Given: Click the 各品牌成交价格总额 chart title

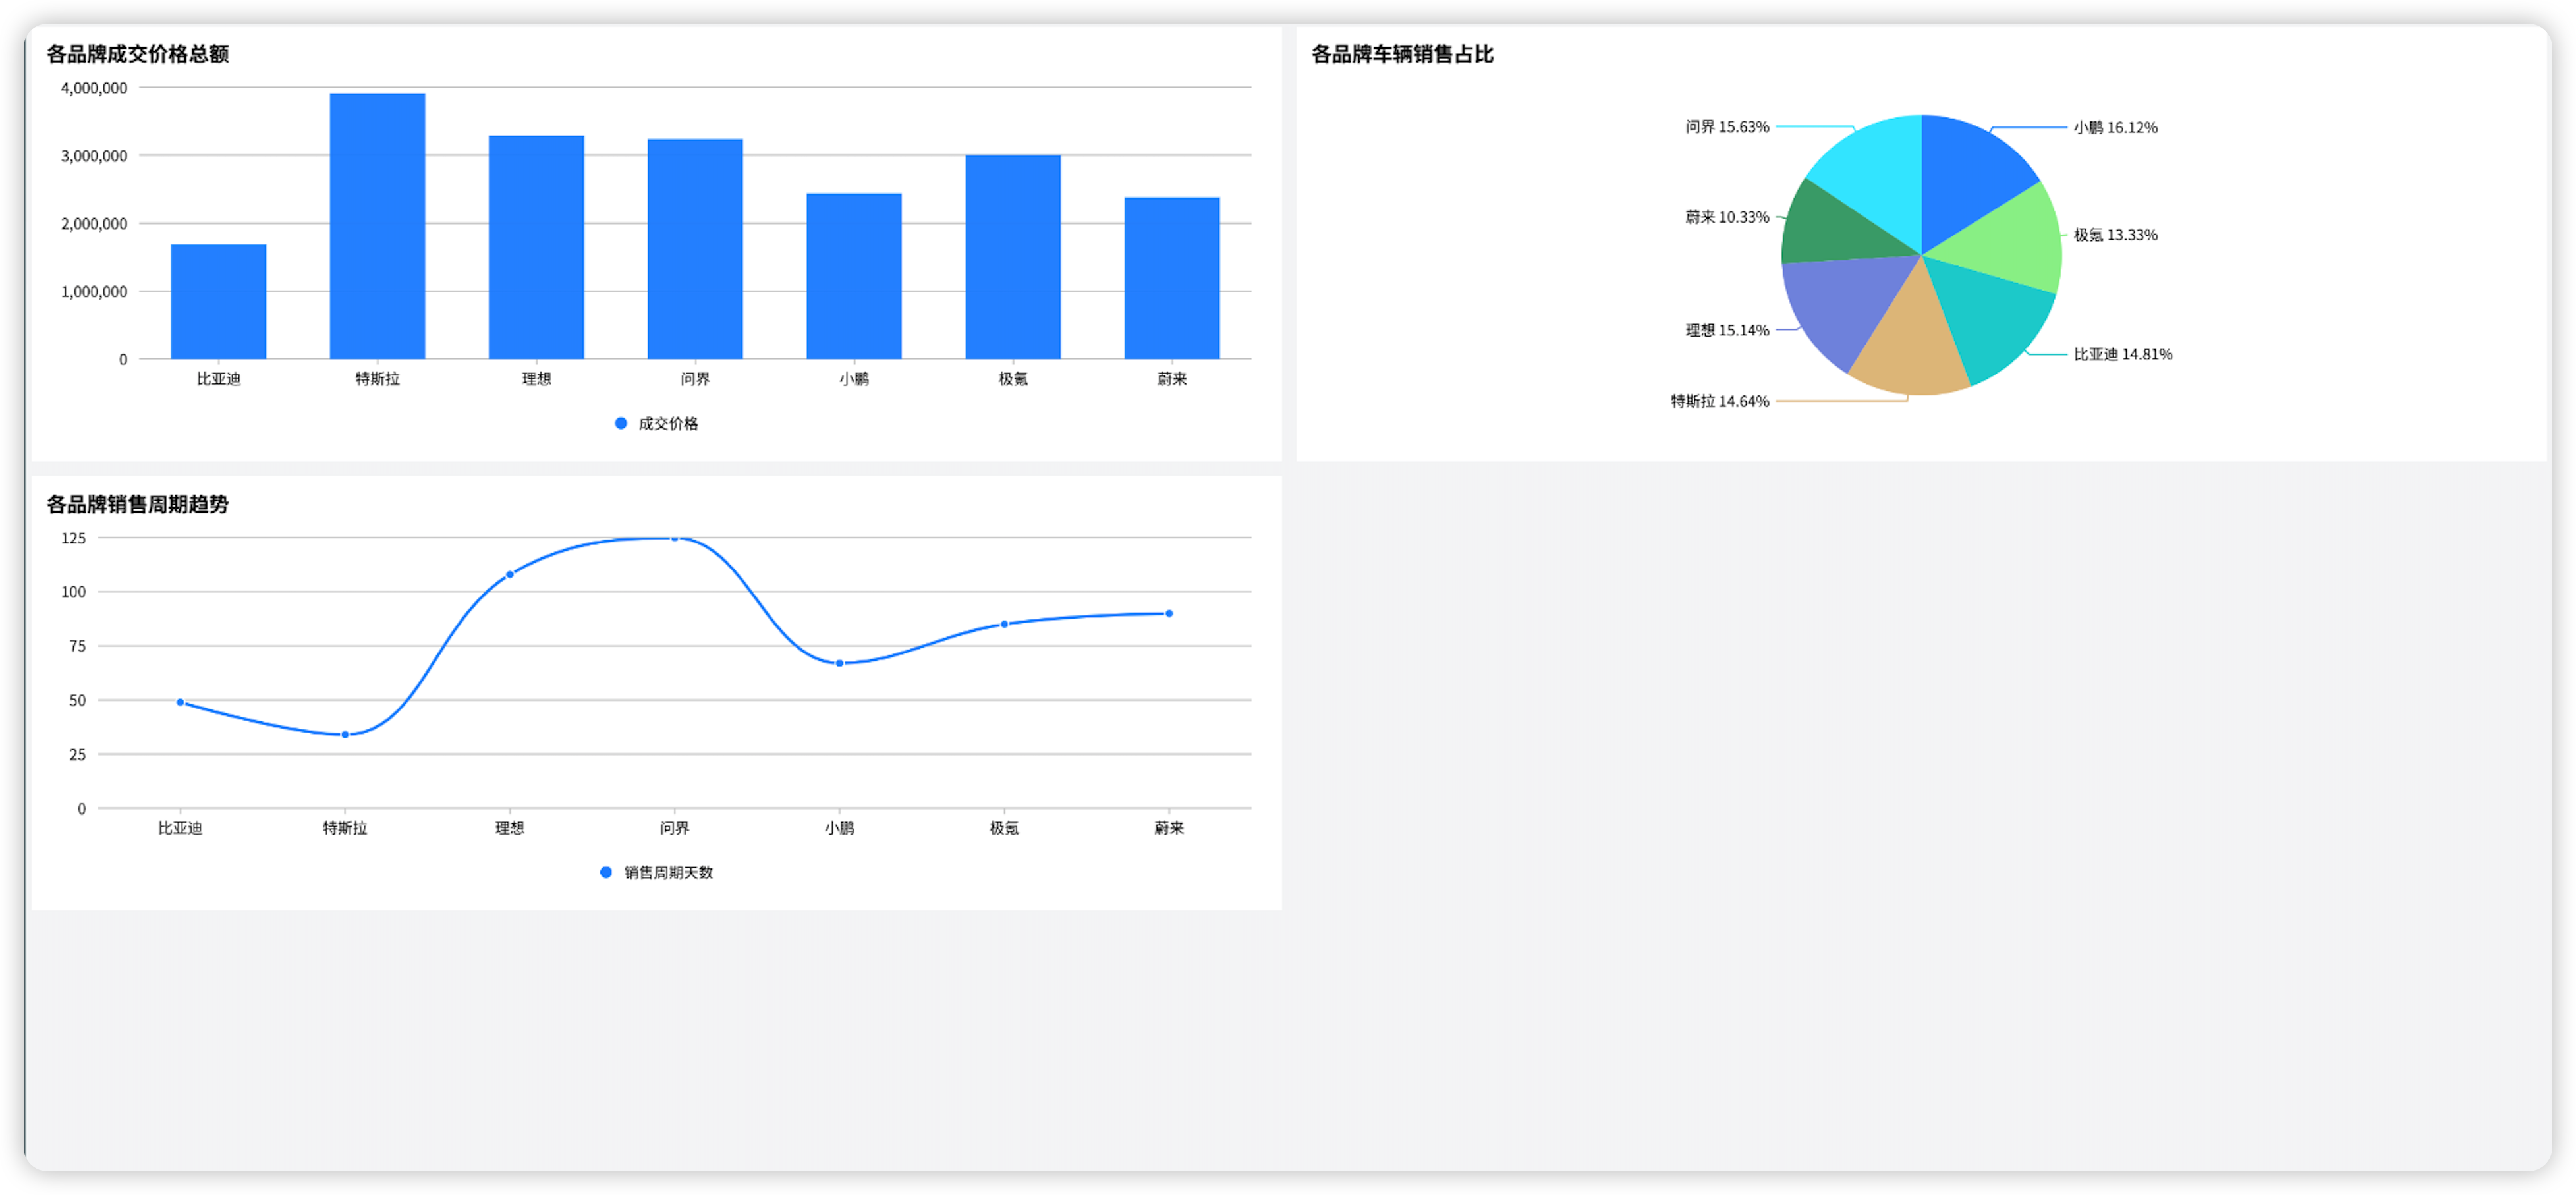Looking at the screenshot, I should click(138, 54).
